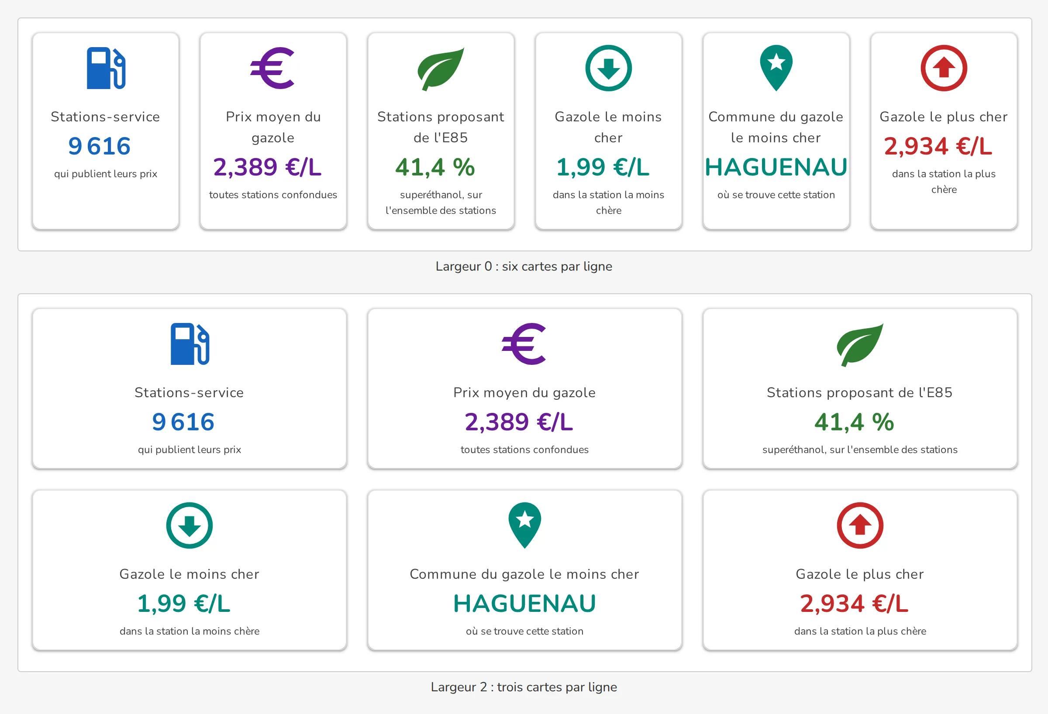This screenshot has width=1048, height=714.
Task: Select the 2,934 €/L value in the six-card row
Action: [x=938, y=146]
